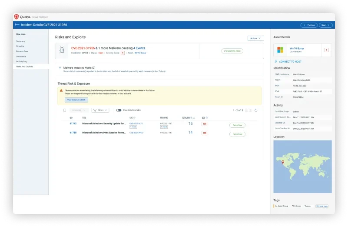Screen dimensions: 348x227
Task: Click the No Asset Group tag
Action: 281,206
